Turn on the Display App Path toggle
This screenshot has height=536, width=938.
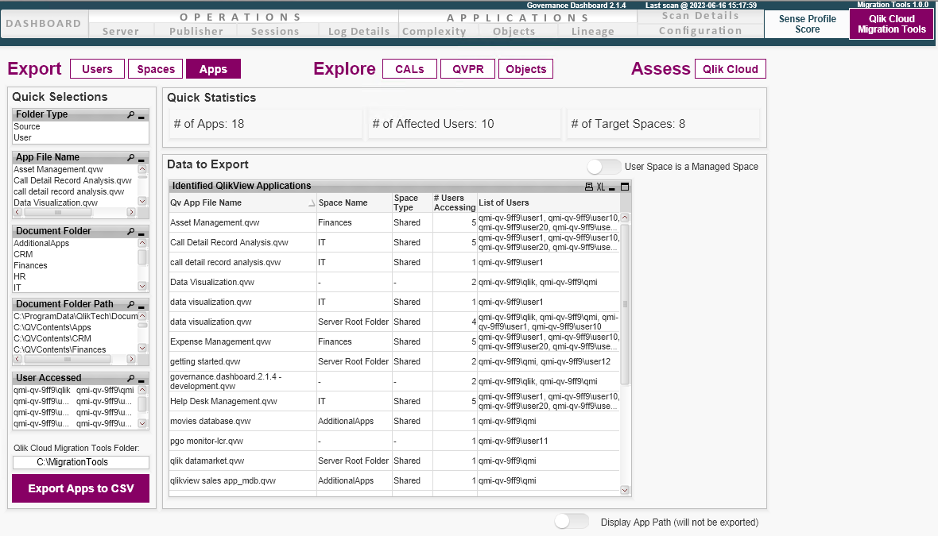point(571,523)
